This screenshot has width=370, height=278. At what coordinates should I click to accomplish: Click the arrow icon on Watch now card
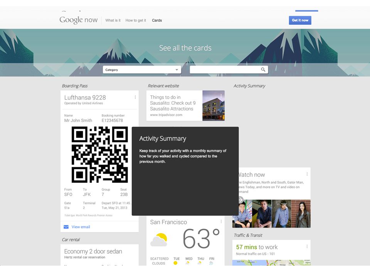coord(240,200)
